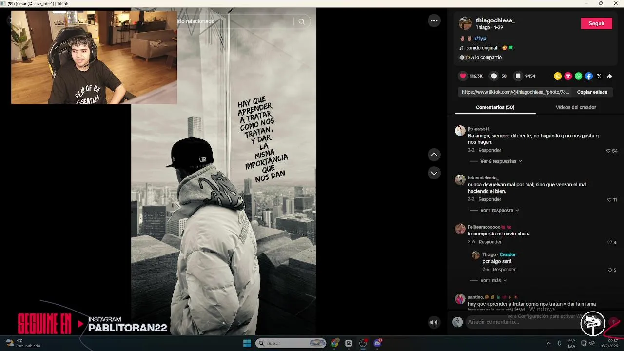Open Discord from the taskbar
Viewport: 624px width, 351px height.
pos(377,343)
